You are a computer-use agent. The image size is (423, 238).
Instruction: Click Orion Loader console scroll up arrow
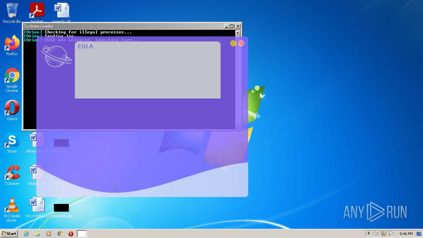click(x=238, y=33)
